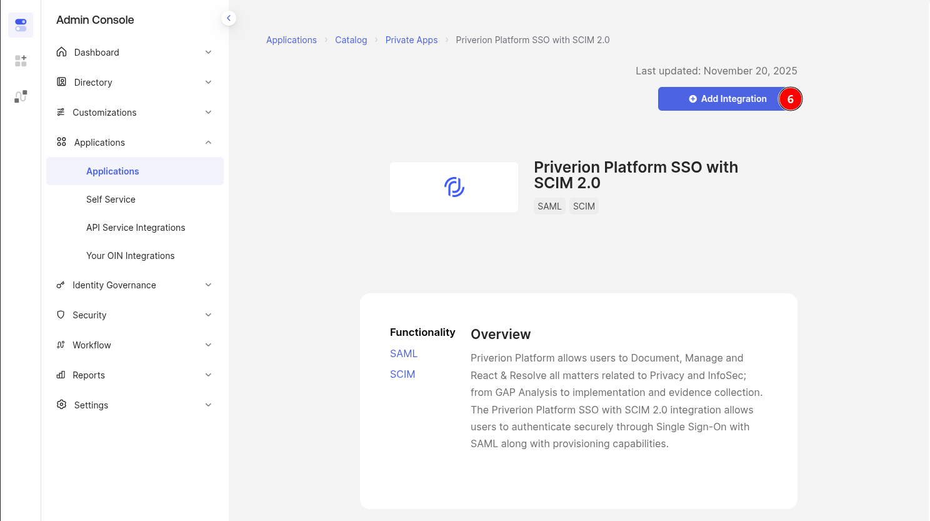This screenshot has height=521, width=930.
Task: Click the Add Integration button
Action: point(727,99)
